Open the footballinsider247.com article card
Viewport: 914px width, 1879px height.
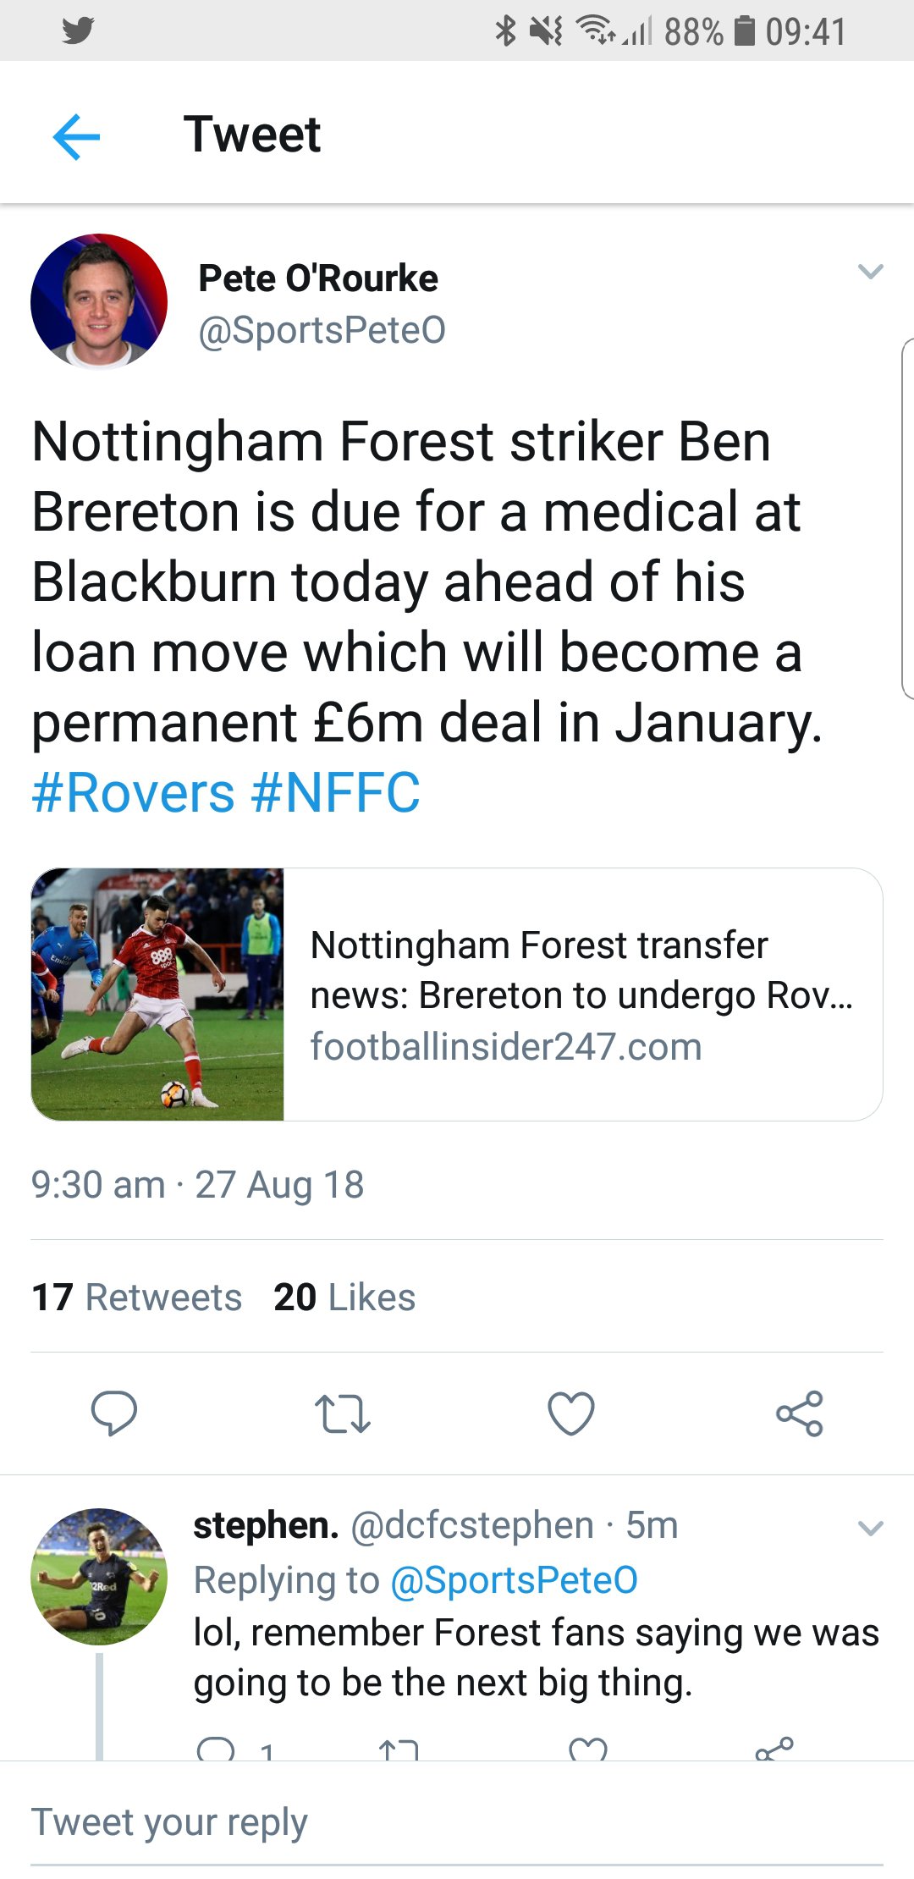point(457,995)
